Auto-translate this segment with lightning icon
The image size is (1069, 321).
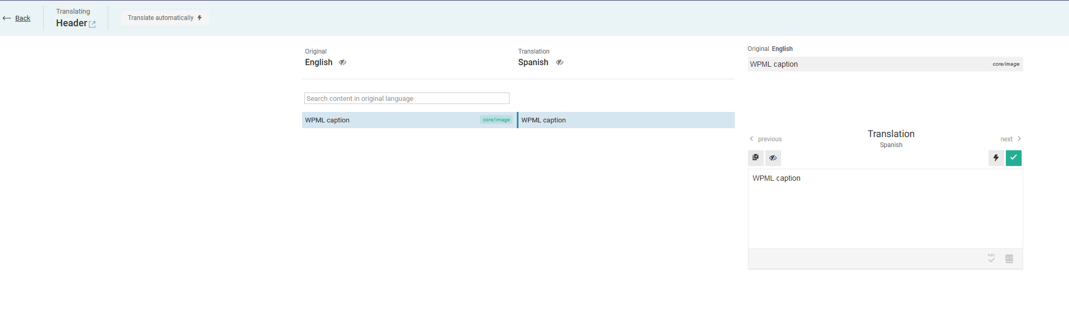pos(996,158)
